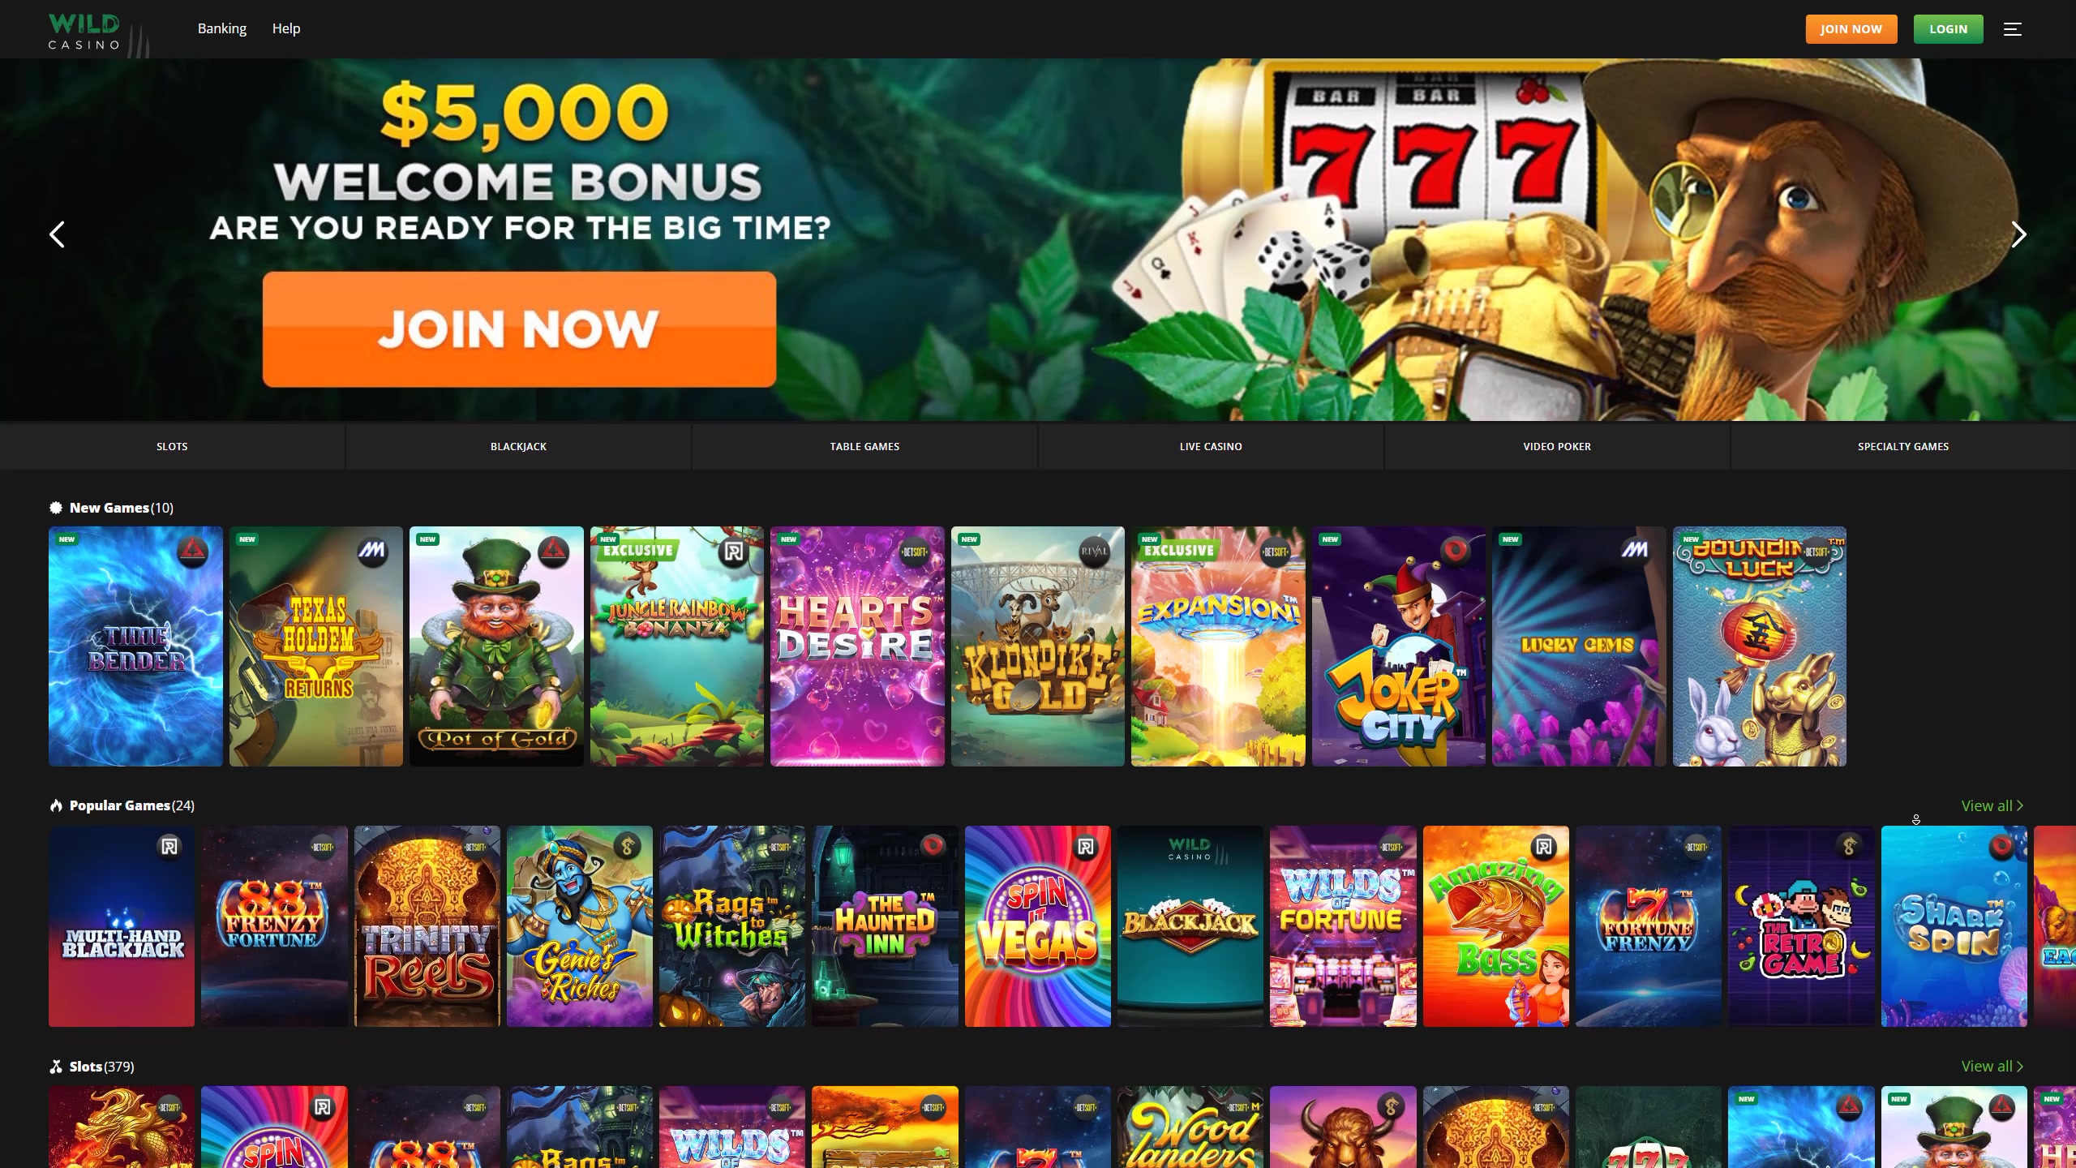
Task: Select the SLOTS category tab
Action: click(x=172, y=446)
